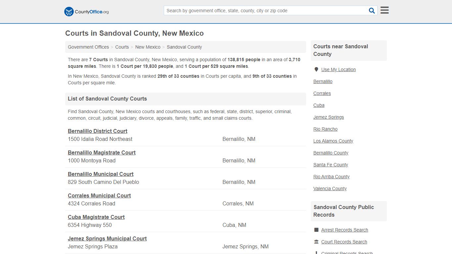Click the Arrest Records Search icon
Image resolution: width=452 pixels, height=254 pixels.
tap(316, 230)
